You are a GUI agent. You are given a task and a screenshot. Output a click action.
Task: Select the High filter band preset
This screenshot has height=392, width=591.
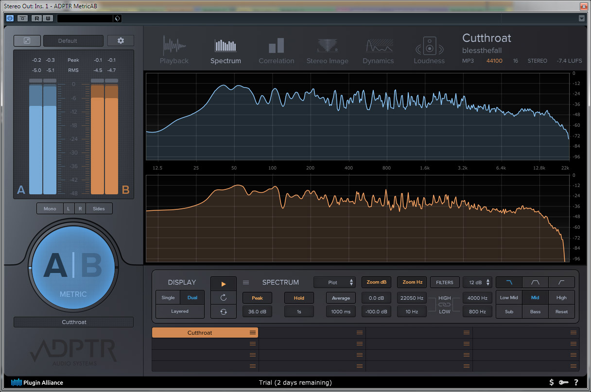tap(561, 298)
